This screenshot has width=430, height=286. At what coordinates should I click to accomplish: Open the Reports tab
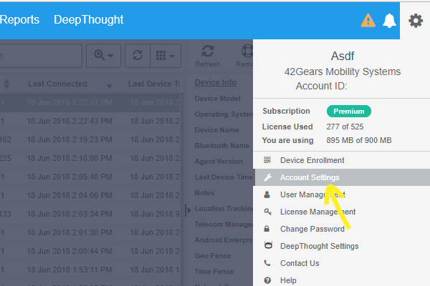point(19,20)
